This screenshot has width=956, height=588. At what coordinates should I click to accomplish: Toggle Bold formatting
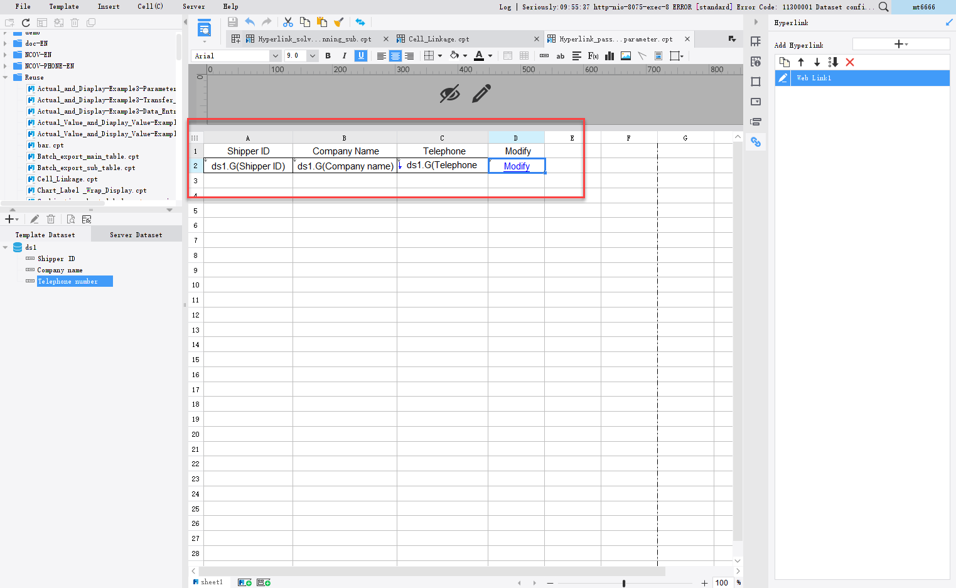pyautogui.click(x=328, y=56)
